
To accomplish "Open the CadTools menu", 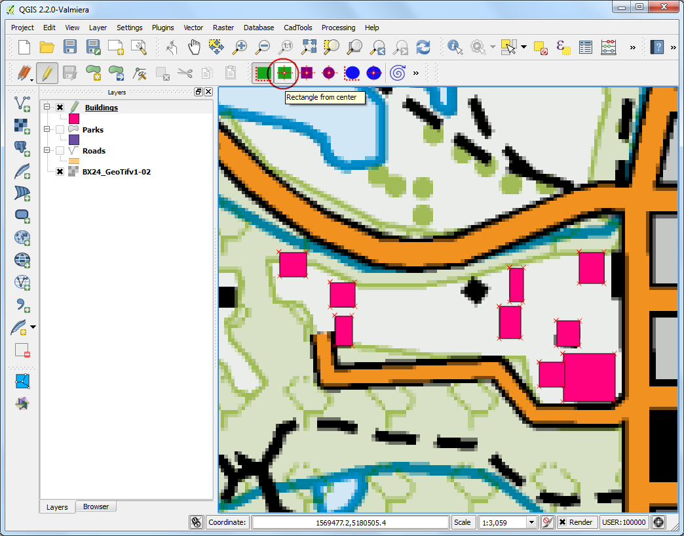I will click(298, 28).
